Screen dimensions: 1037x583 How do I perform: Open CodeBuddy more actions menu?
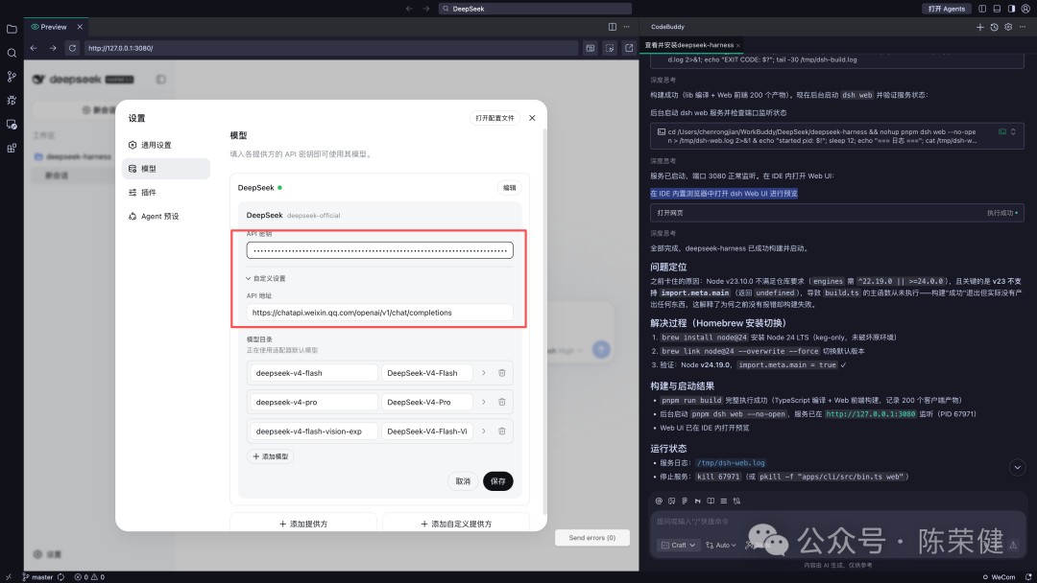(1023, 27)
